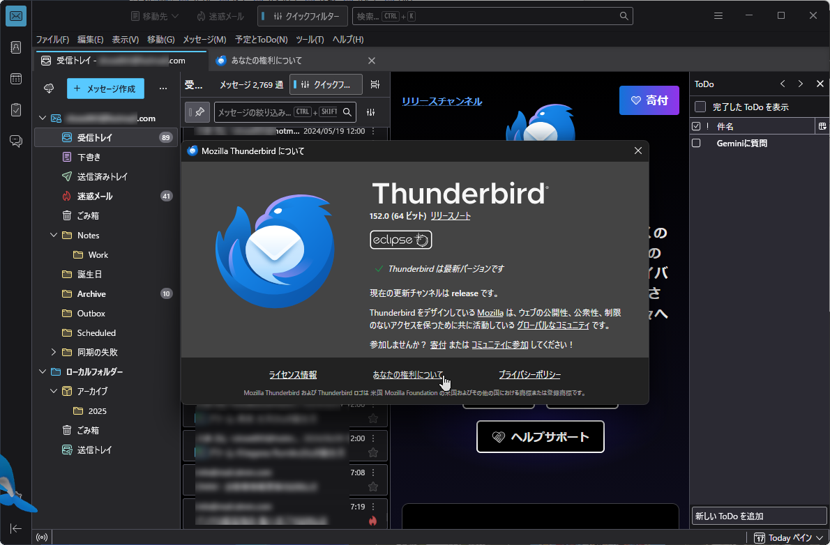
Task: Open the Chat space
Action: tap(16, 141)
